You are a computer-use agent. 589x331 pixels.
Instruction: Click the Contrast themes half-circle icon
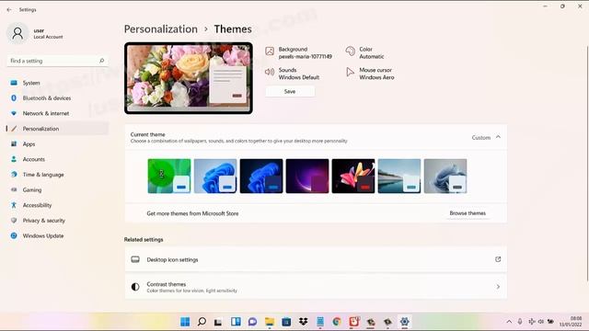tap(135, 287)
